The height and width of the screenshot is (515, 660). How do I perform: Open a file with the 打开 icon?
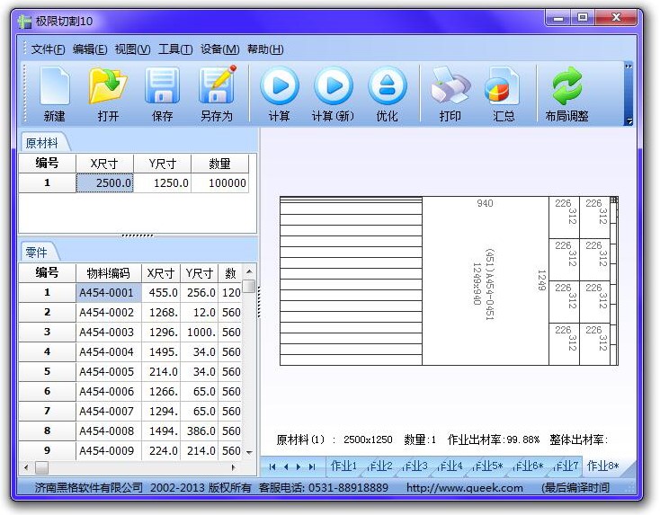pos(108,93)
